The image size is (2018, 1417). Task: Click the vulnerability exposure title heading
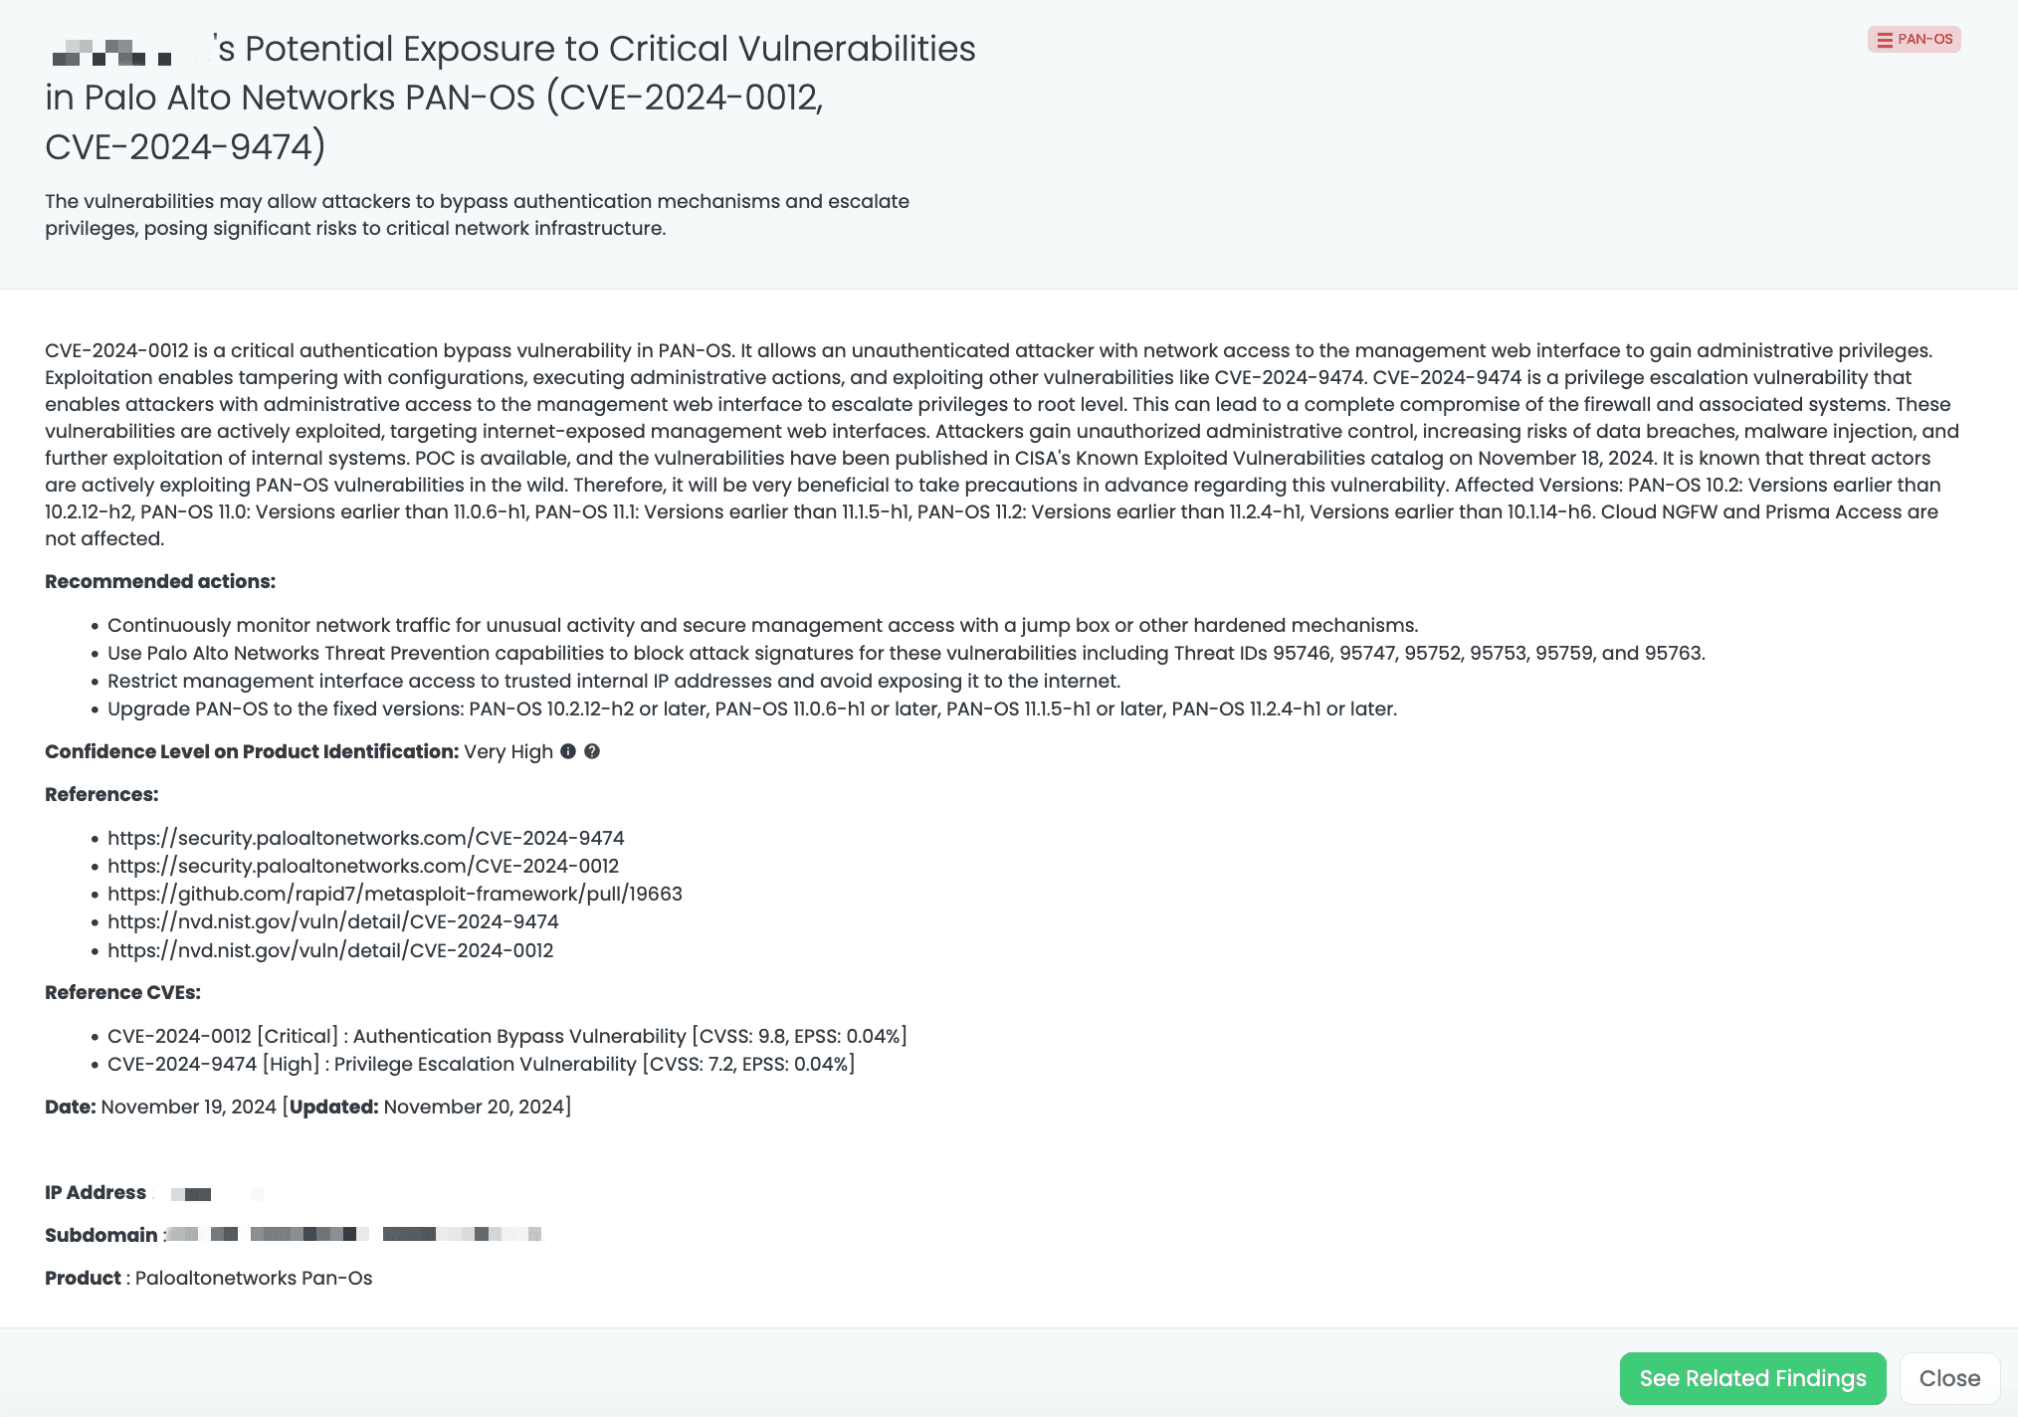[x=510, y=98]
